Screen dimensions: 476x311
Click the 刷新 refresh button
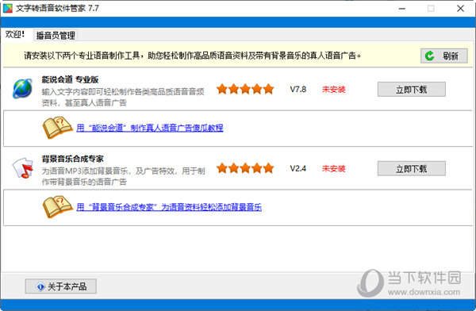click(443, 56)
